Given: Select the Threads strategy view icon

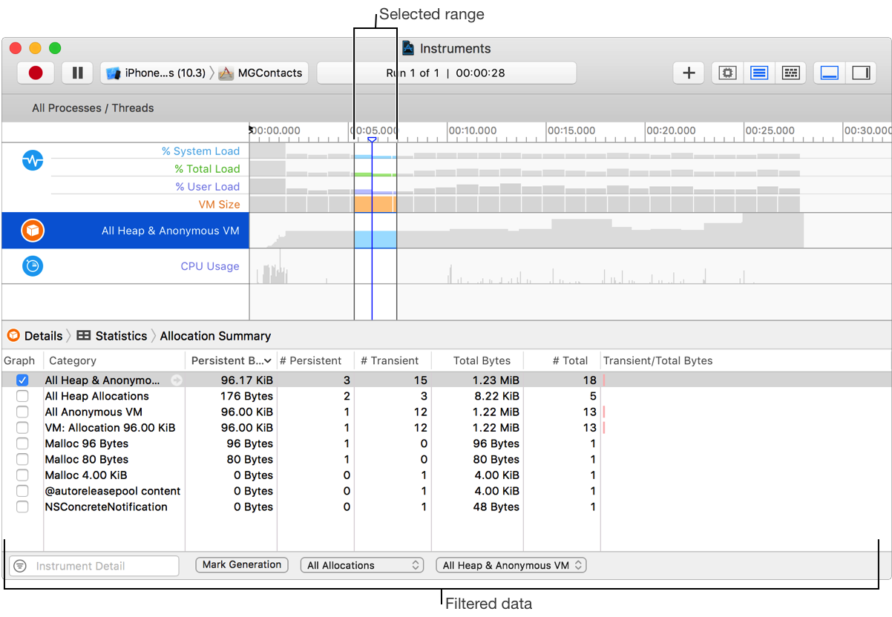Looking at the screenshot, I should 791,73.
